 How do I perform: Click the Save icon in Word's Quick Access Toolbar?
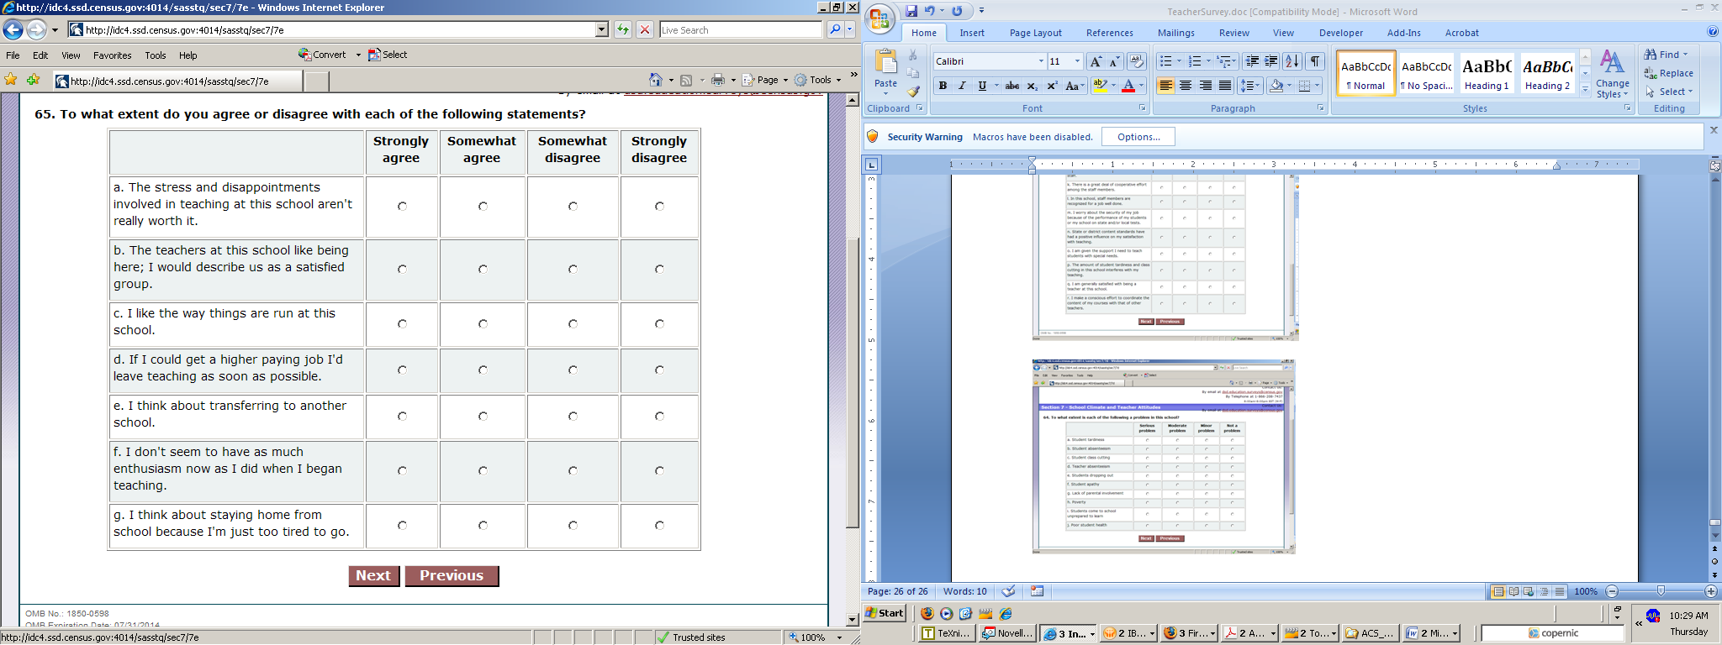[x=911, y=11]
